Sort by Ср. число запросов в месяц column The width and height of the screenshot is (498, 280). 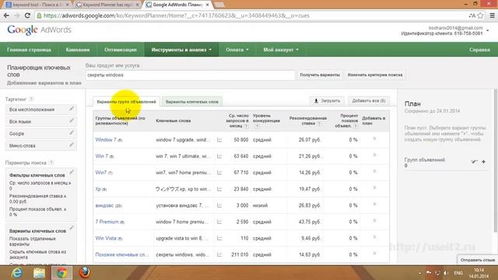[x=237, y=121]
